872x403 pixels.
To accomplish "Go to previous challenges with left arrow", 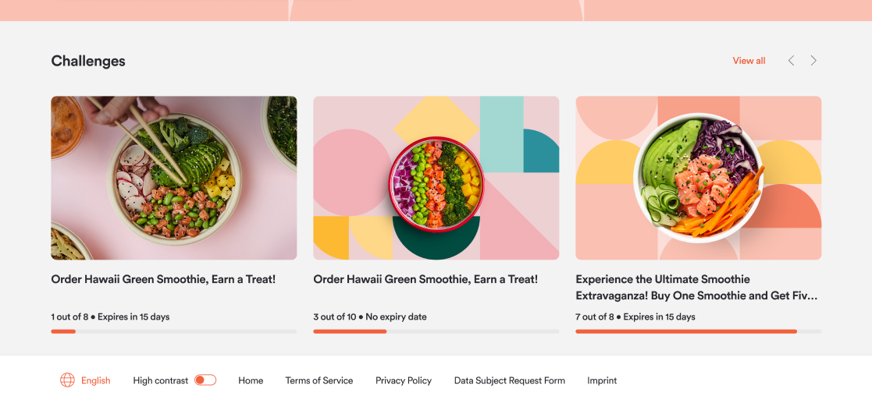I will click(791, 61).
